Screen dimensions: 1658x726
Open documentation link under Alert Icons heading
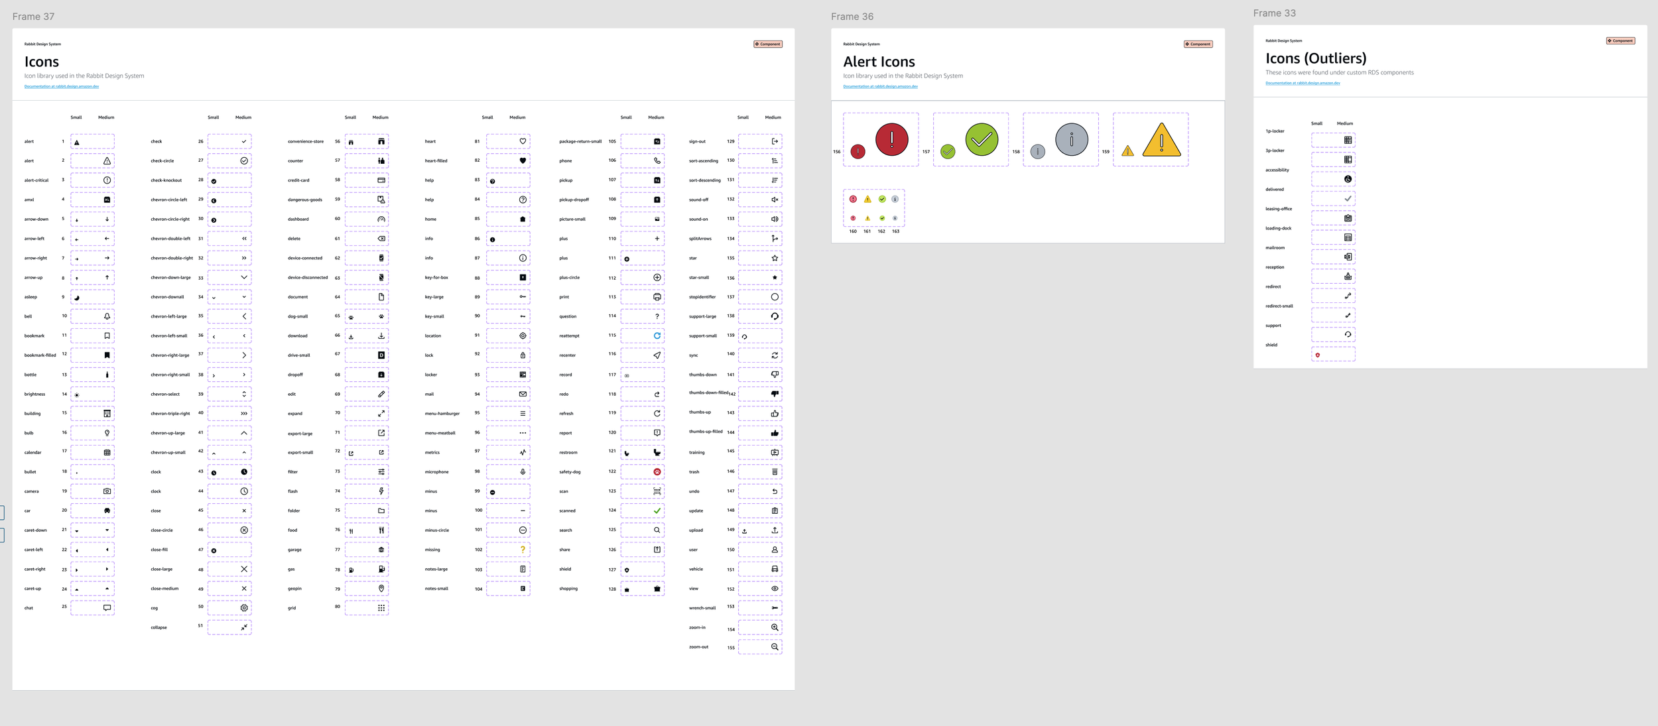click(881, 86)
